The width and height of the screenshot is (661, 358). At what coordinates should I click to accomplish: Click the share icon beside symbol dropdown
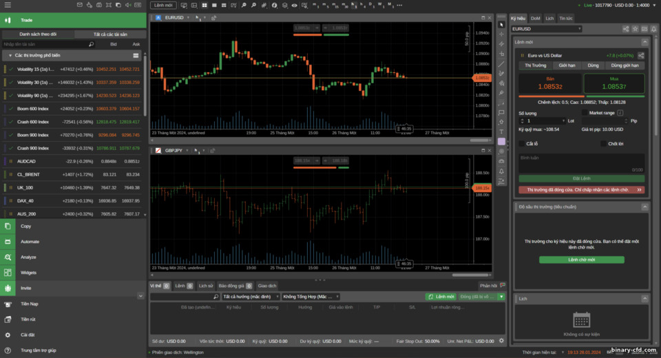click(626, 29)
